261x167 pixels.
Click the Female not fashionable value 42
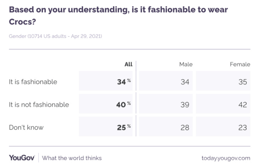(242, 105)
